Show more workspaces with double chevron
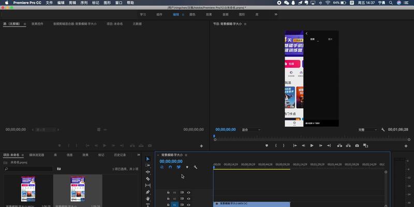Viewport: 414px width, 207px height. tap(276, 14)
